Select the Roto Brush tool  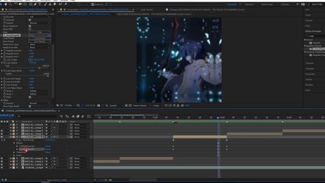pos(60,4)
